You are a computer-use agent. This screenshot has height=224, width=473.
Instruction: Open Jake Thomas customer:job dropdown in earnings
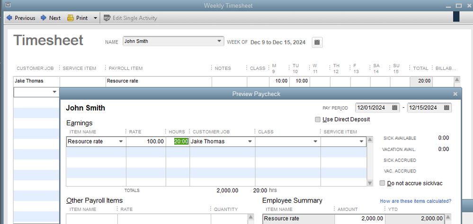pos(250,141)
